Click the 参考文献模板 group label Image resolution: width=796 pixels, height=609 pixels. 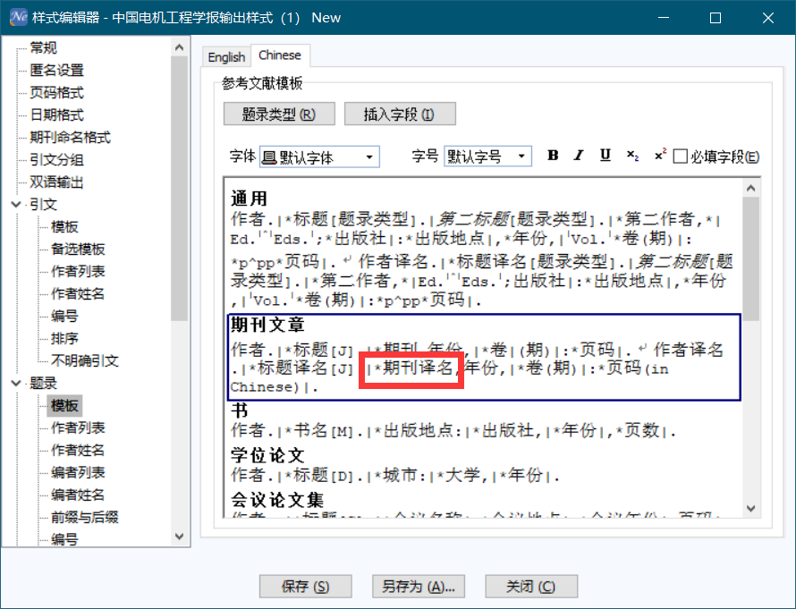262,83
